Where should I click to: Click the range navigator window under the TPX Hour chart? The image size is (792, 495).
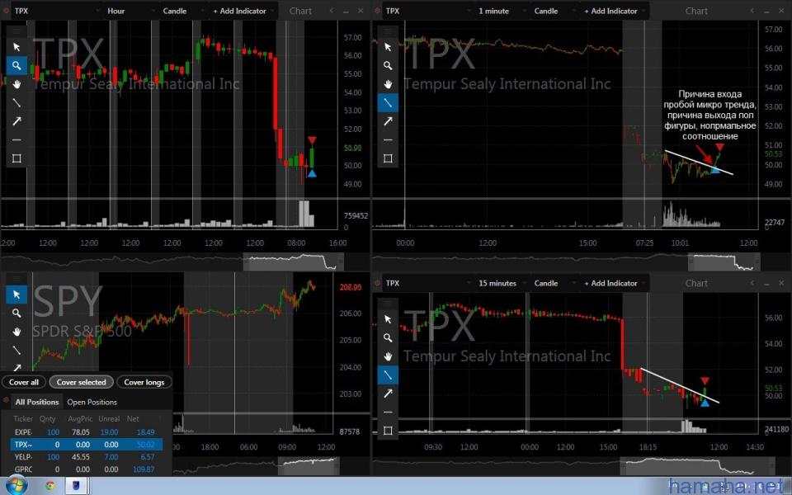293,262
